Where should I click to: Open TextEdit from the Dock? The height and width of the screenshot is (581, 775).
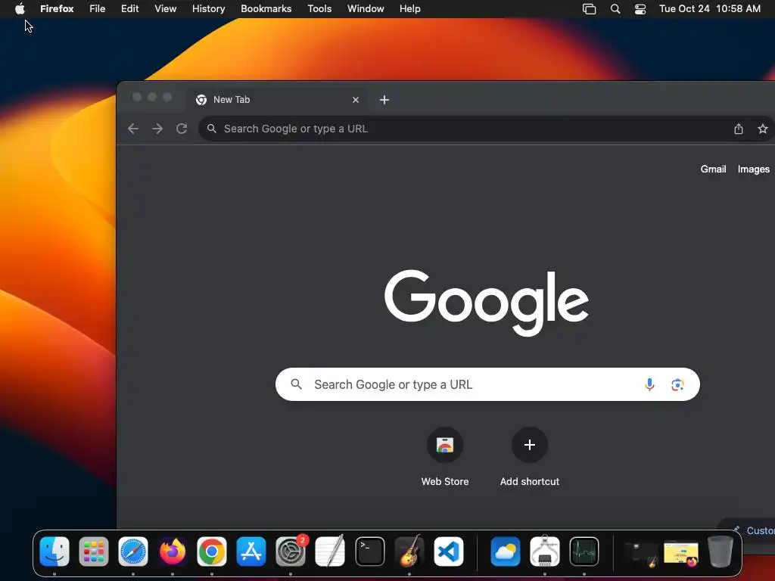pyautogui.click(x=330, y=551)
